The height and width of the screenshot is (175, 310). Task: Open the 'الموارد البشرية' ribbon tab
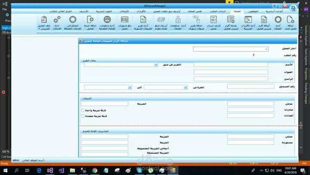pyautogui.click(x=103, y=11)
